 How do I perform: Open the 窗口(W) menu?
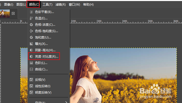pyautogui.click(x=74, y=5)
